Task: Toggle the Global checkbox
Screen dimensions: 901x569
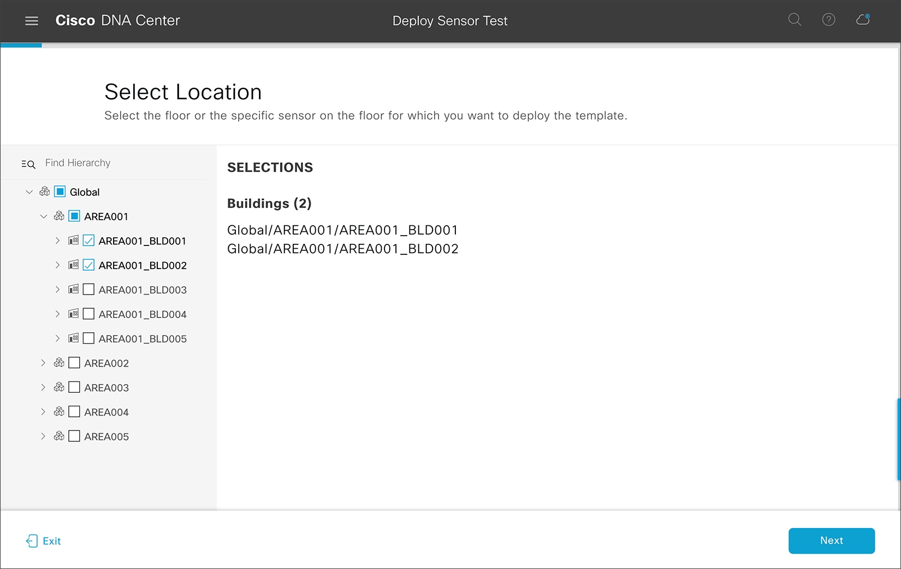Action: click(x=60, y=191)
